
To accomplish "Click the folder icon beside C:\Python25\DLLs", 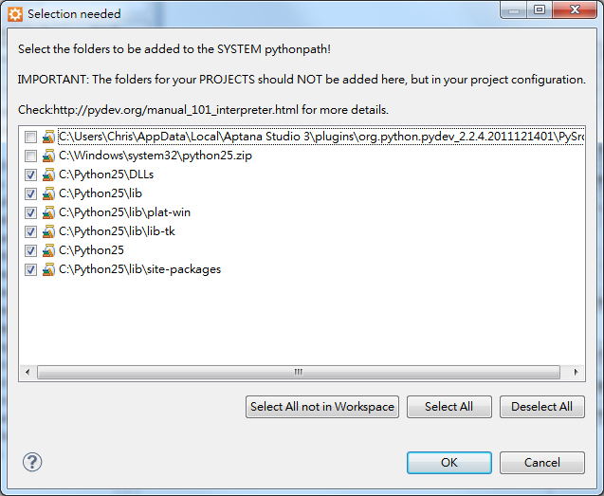I will [x=48, y=175].
